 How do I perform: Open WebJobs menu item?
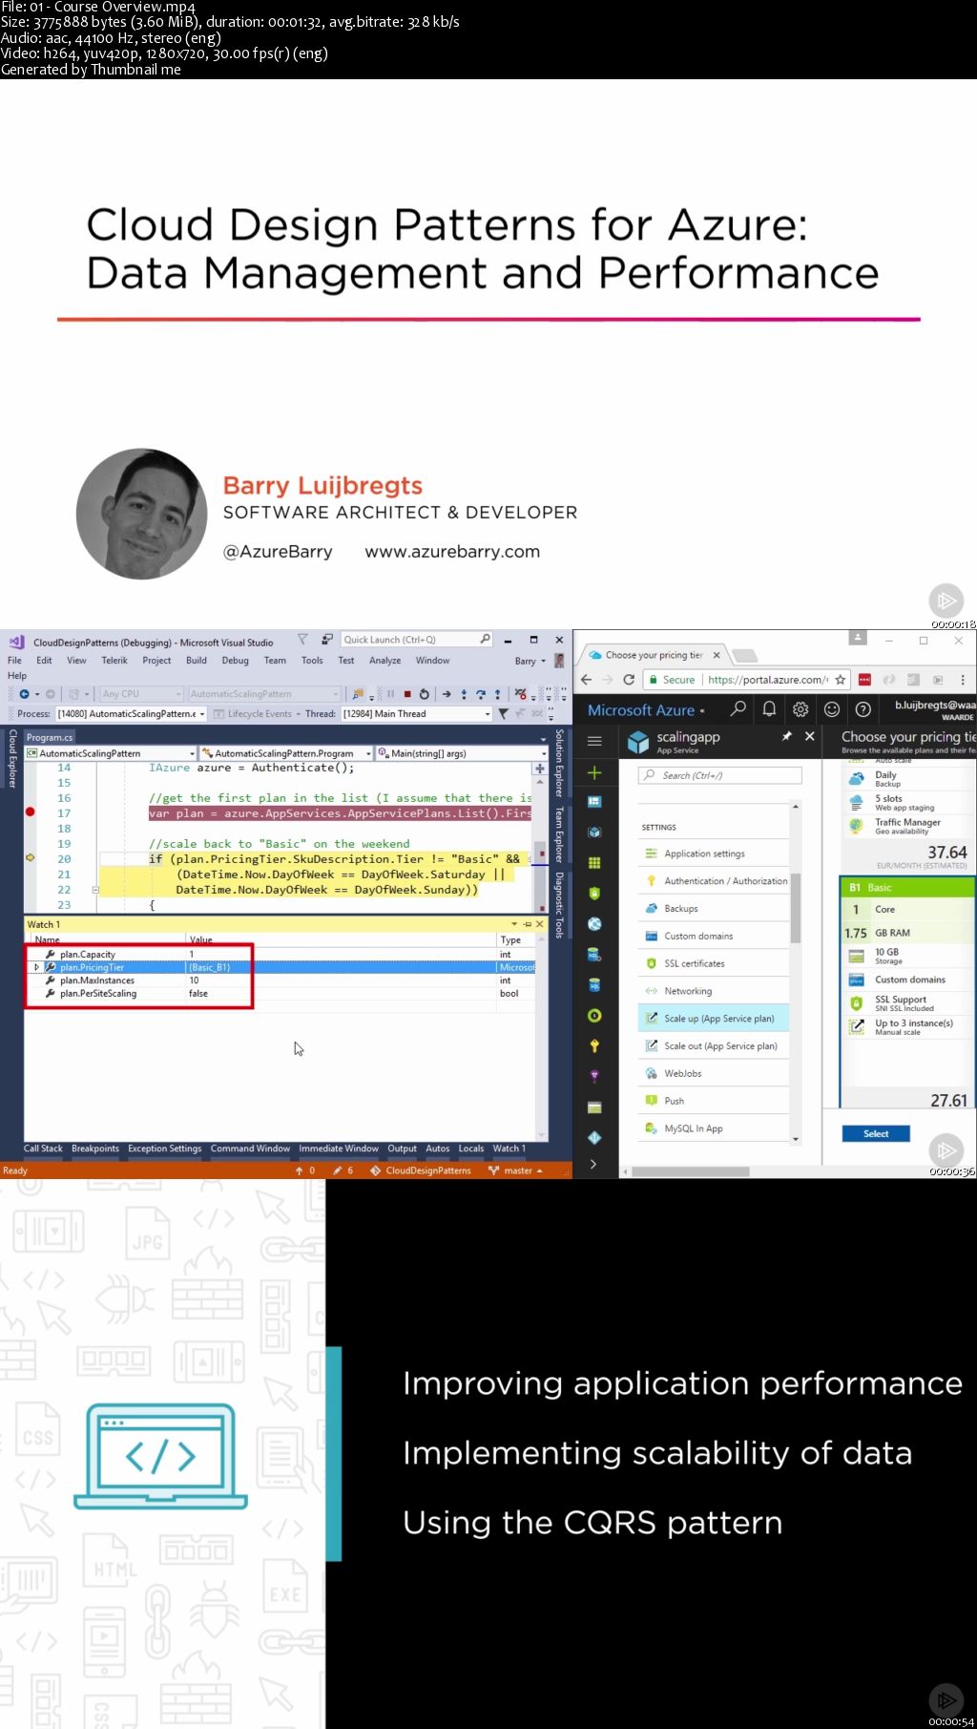coord(714,1073)
